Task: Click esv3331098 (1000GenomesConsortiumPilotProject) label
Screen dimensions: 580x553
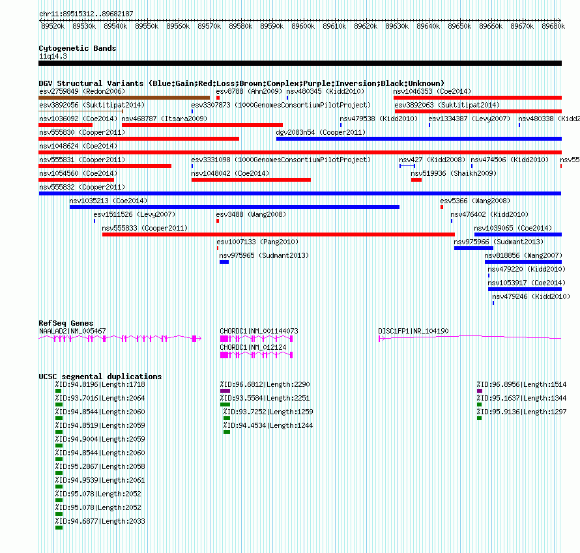Action: point(281,160)
